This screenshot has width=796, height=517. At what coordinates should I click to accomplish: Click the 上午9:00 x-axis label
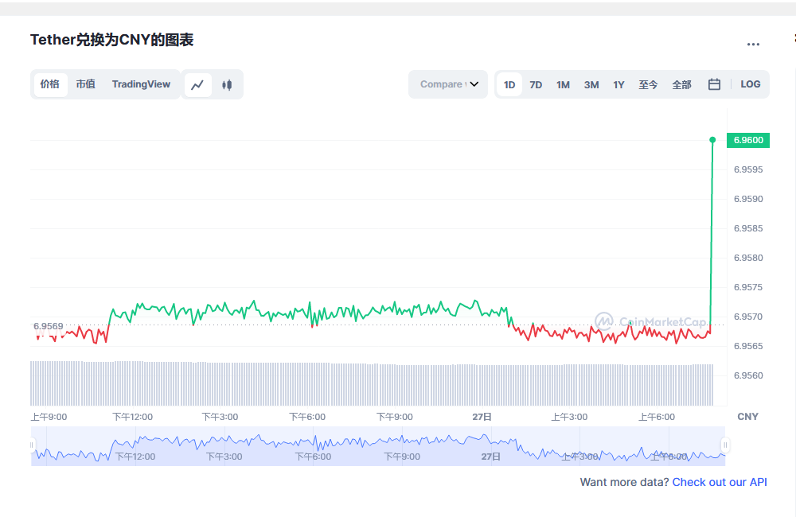click(x=49, y=417)
